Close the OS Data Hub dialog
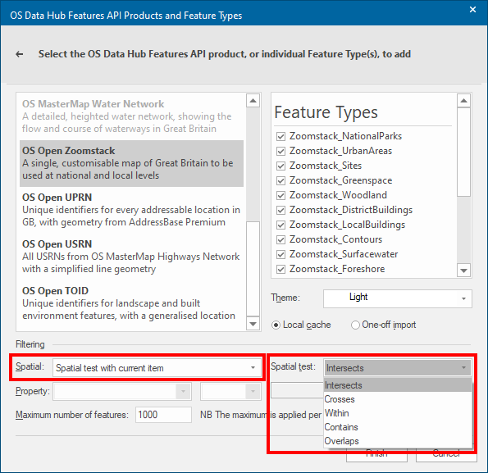The height and width of the screenshot is (473, 488). [472, 10]
